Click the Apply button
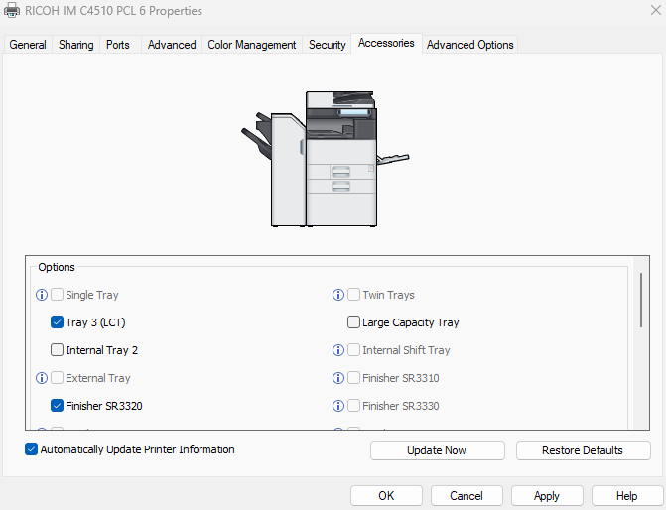Image resolution: width=666 pixels, height=510 pixels. click(547, 495)
